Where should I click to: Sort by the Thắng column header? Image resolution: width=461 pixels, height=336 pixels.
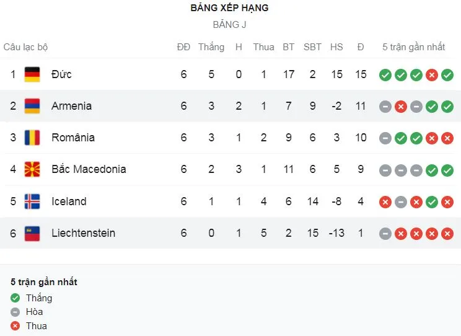211,47
